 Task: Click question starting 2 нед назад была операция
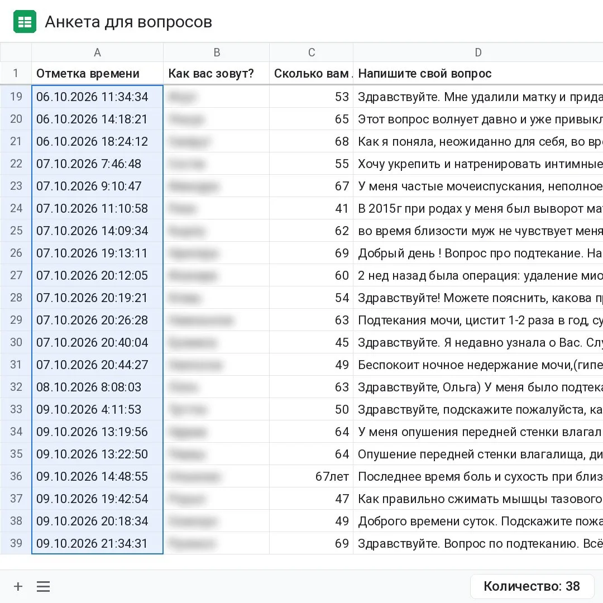[478, 275]
